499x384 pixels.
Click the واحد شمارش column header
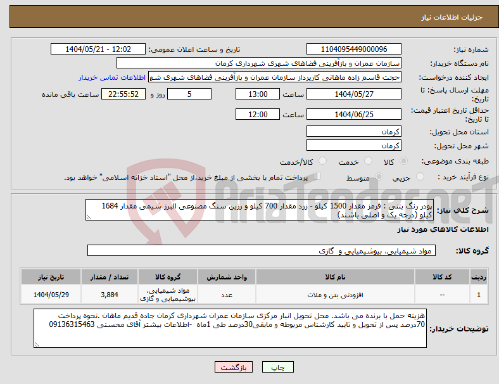(x=227, y=277)
